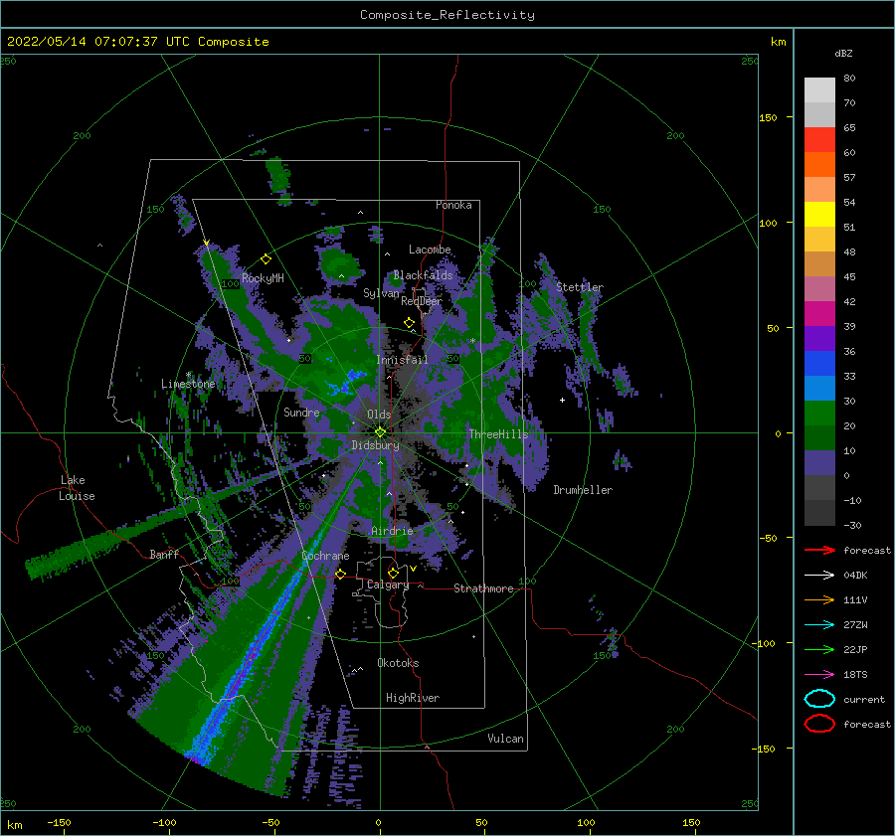Pick the light blue 30–33 dBZ swatch
The image size is (895, 836).
pos(819,389)
